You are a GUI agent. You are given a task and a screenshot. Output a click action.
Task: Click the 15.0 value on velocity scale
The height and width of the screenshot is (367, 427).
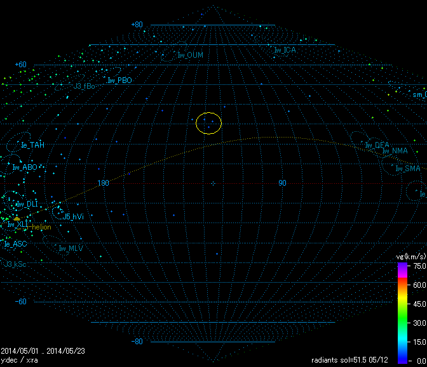point(419,342)
